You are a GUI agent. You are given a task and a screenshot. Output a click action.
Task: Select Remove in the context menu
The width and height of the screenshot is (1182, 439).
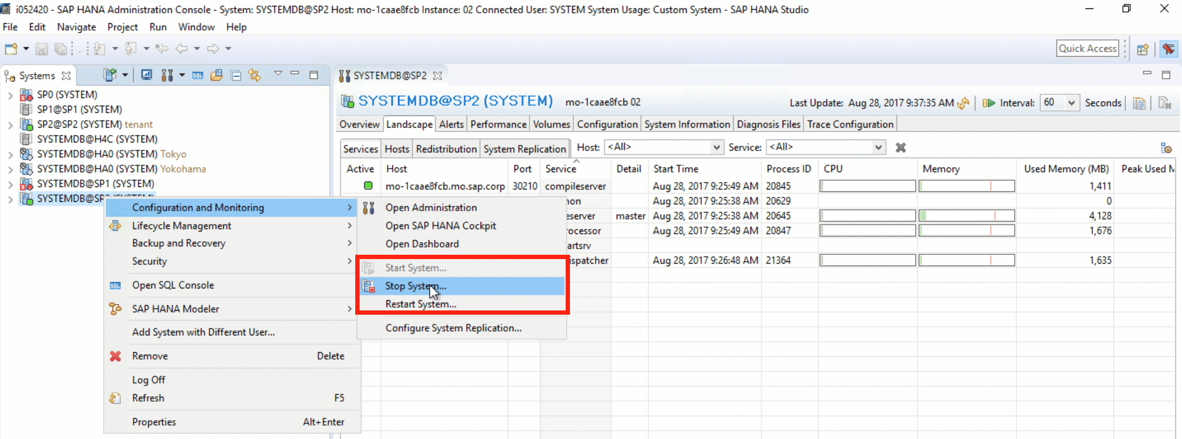[231, 356]
